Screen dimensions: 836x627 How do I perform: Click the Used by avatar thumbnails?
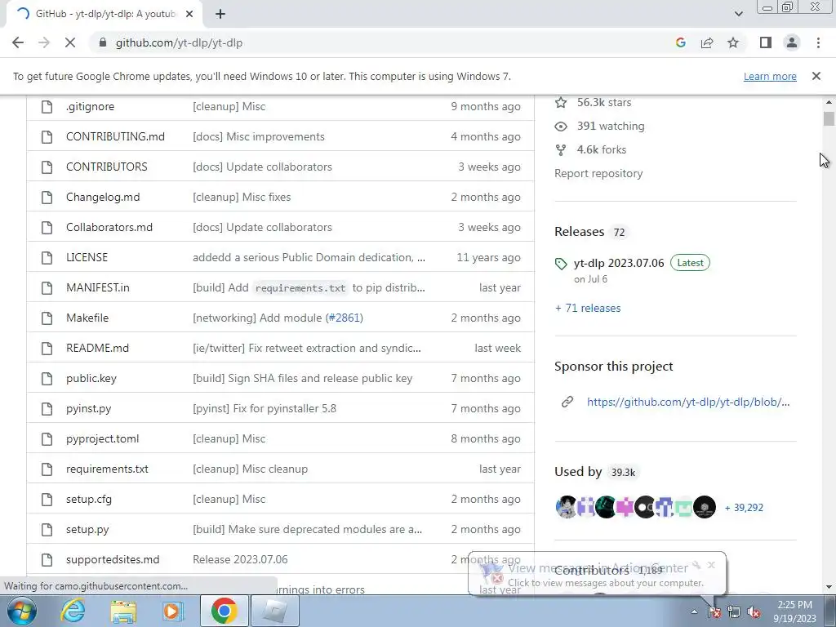tap(635, 507)
